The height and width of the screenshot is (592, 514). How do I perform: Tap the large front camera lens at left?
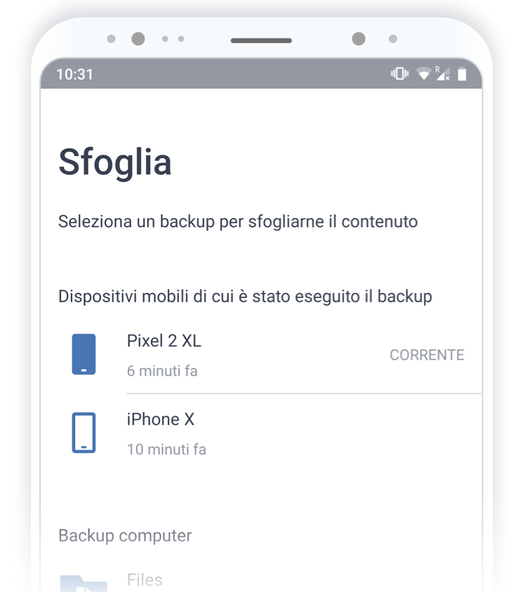pos(138,39)
